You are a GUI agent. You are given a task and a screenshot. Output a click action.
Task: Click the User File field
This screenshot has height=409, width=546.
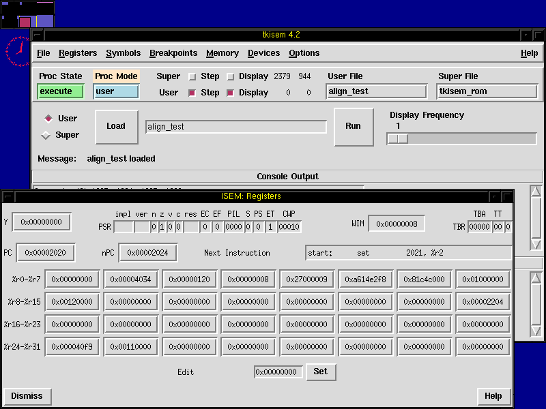tap(377, 91)
